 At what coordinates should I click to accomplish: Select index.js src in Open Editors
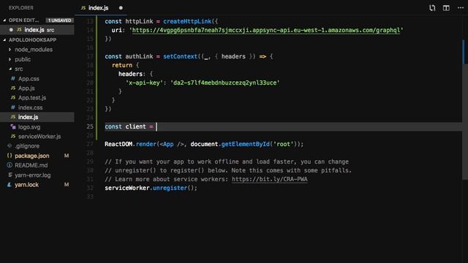(37, 30)
